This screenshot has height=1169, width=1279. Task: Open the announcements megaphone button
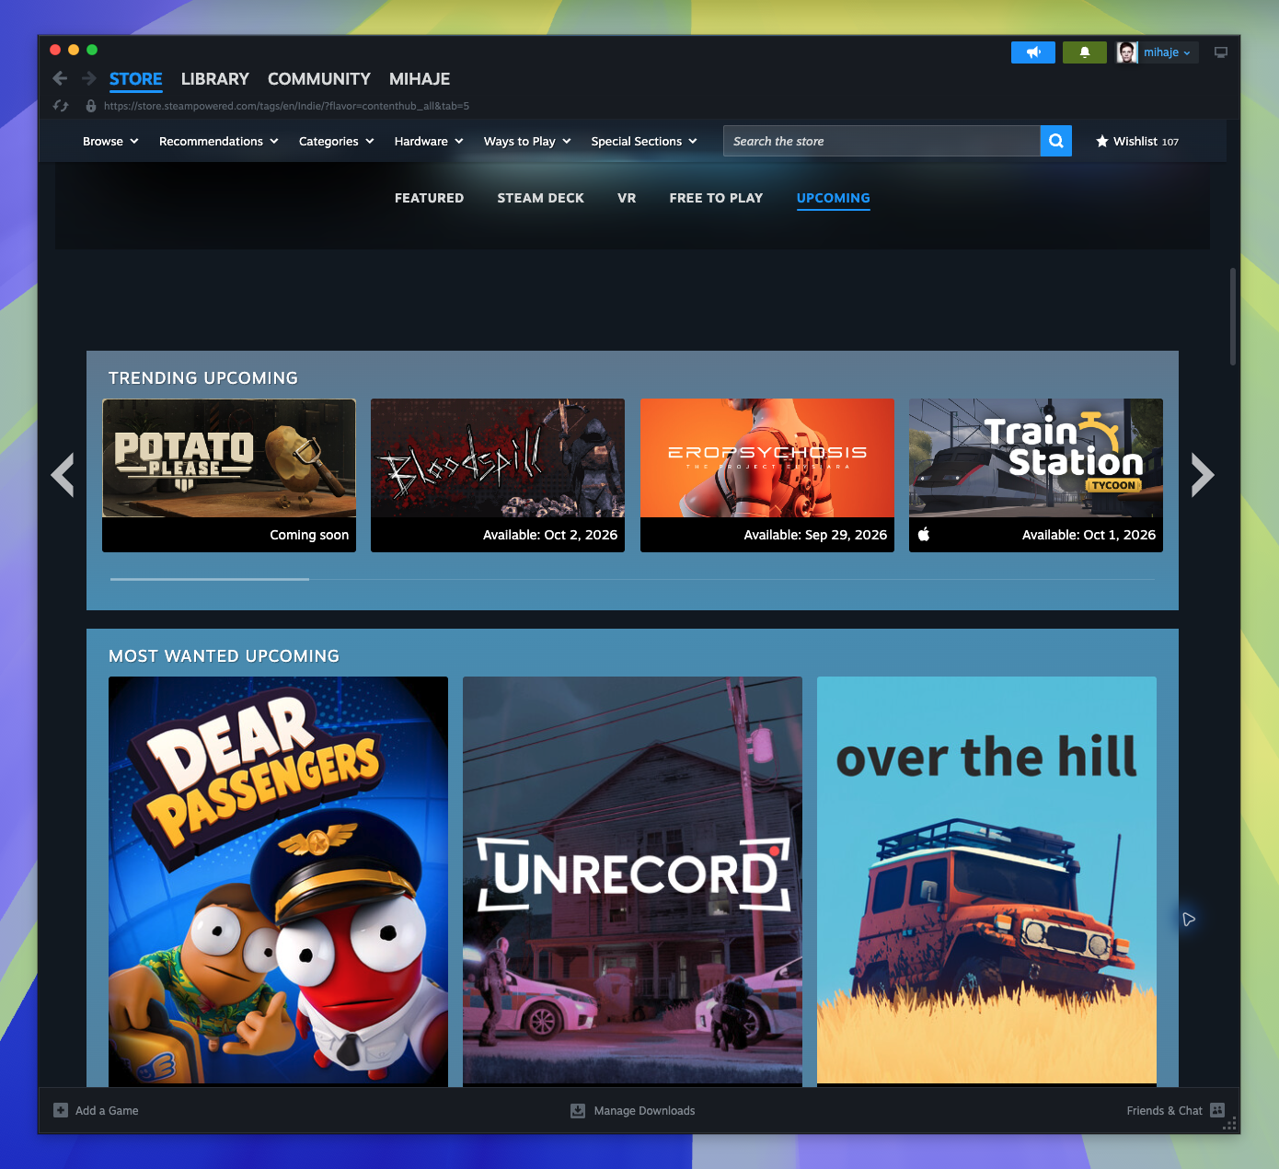pos(1033,52)
